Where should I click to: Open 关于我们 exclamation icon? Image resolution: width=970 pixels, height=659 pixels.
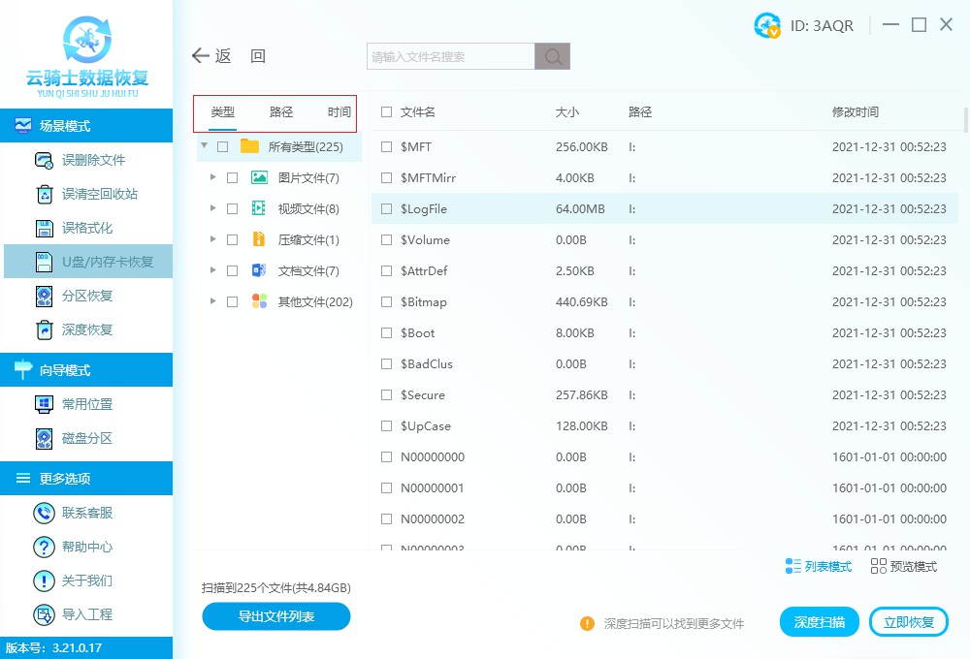pyautogui.click(x=44, y=581)
